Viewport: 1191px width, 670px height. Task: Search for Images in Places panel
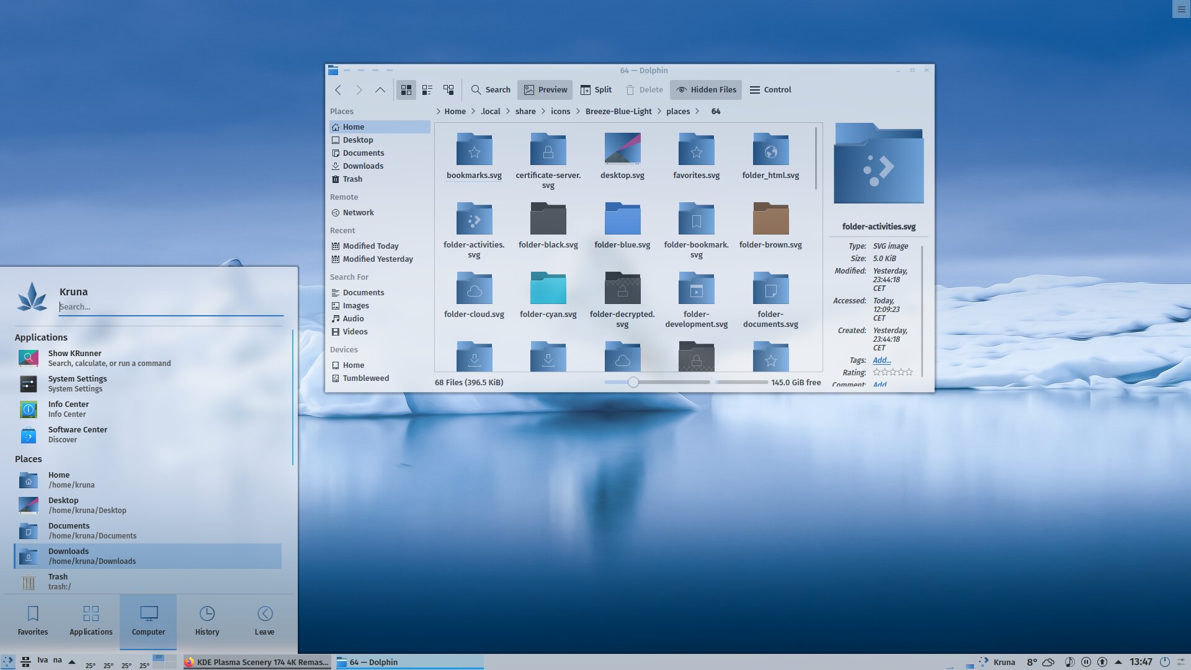[380, 306]
